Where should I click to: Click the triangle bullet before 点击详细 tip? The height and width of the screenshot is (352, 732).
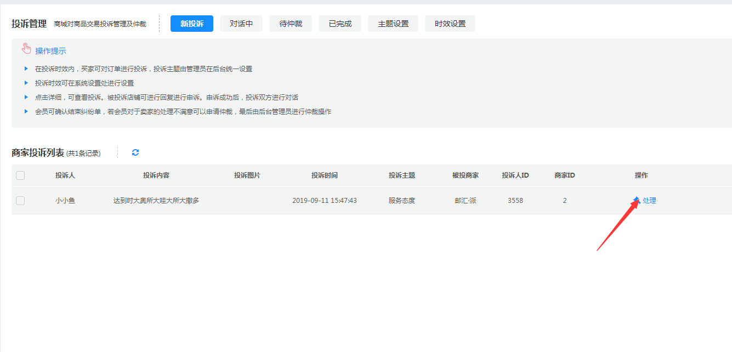26,97
